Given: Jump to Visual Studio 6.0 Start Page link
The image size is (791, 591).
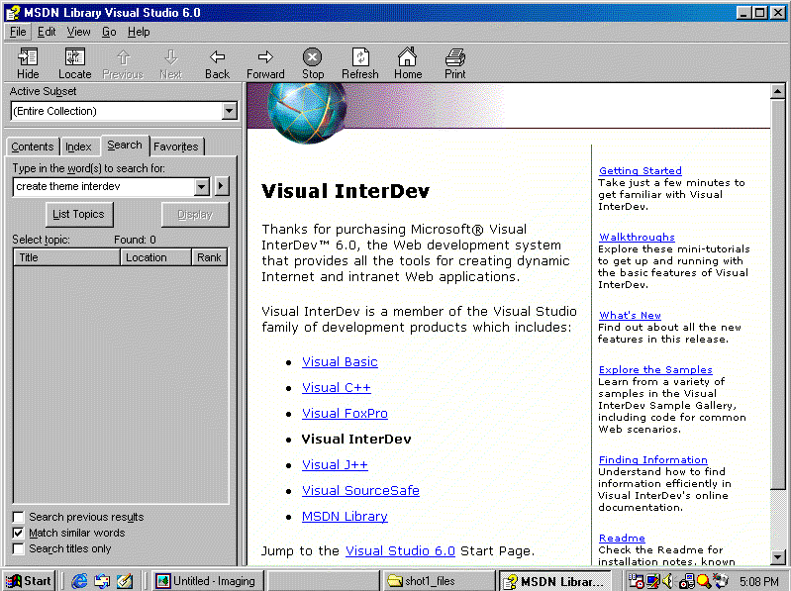Looking at the screenshot, I should (400, 551).
